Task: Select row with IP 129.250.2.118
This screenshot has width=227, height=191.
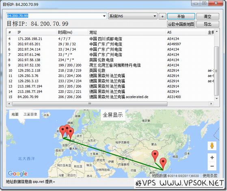Action: 110,70
